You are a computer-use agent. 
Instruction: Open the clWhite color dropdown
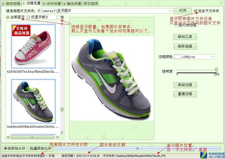click(x=212, y=57)
